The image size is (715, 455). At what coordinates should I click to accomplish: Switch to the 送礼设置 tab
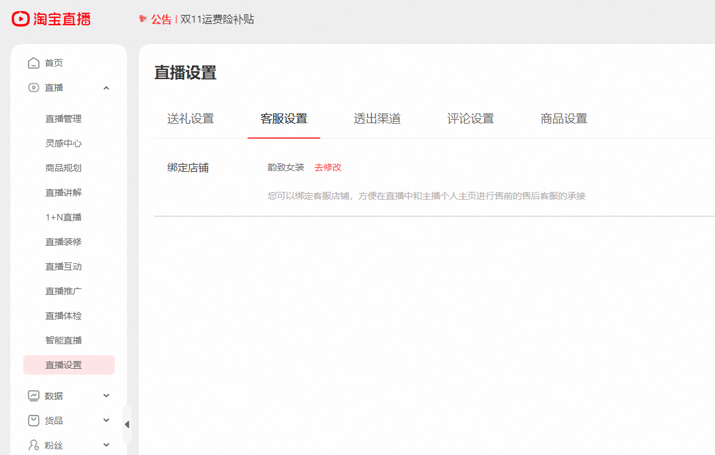(x=191, y=119)
